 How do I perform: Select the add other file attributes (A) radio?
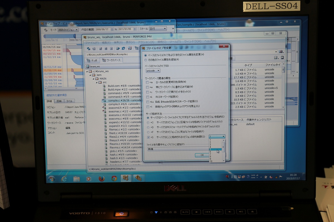click(x=146, y=59)
